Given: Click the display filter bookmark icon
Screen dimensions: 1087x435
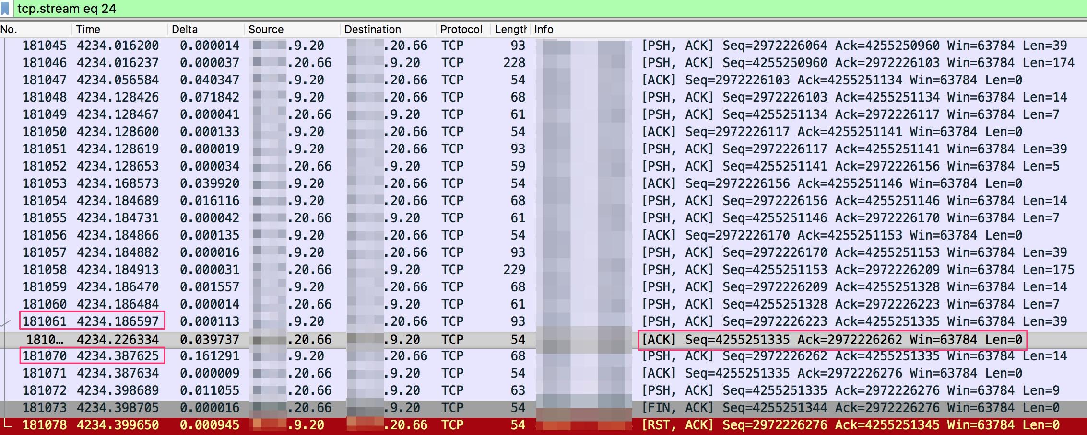Looking at the screenshot, I should pos(5,9).
